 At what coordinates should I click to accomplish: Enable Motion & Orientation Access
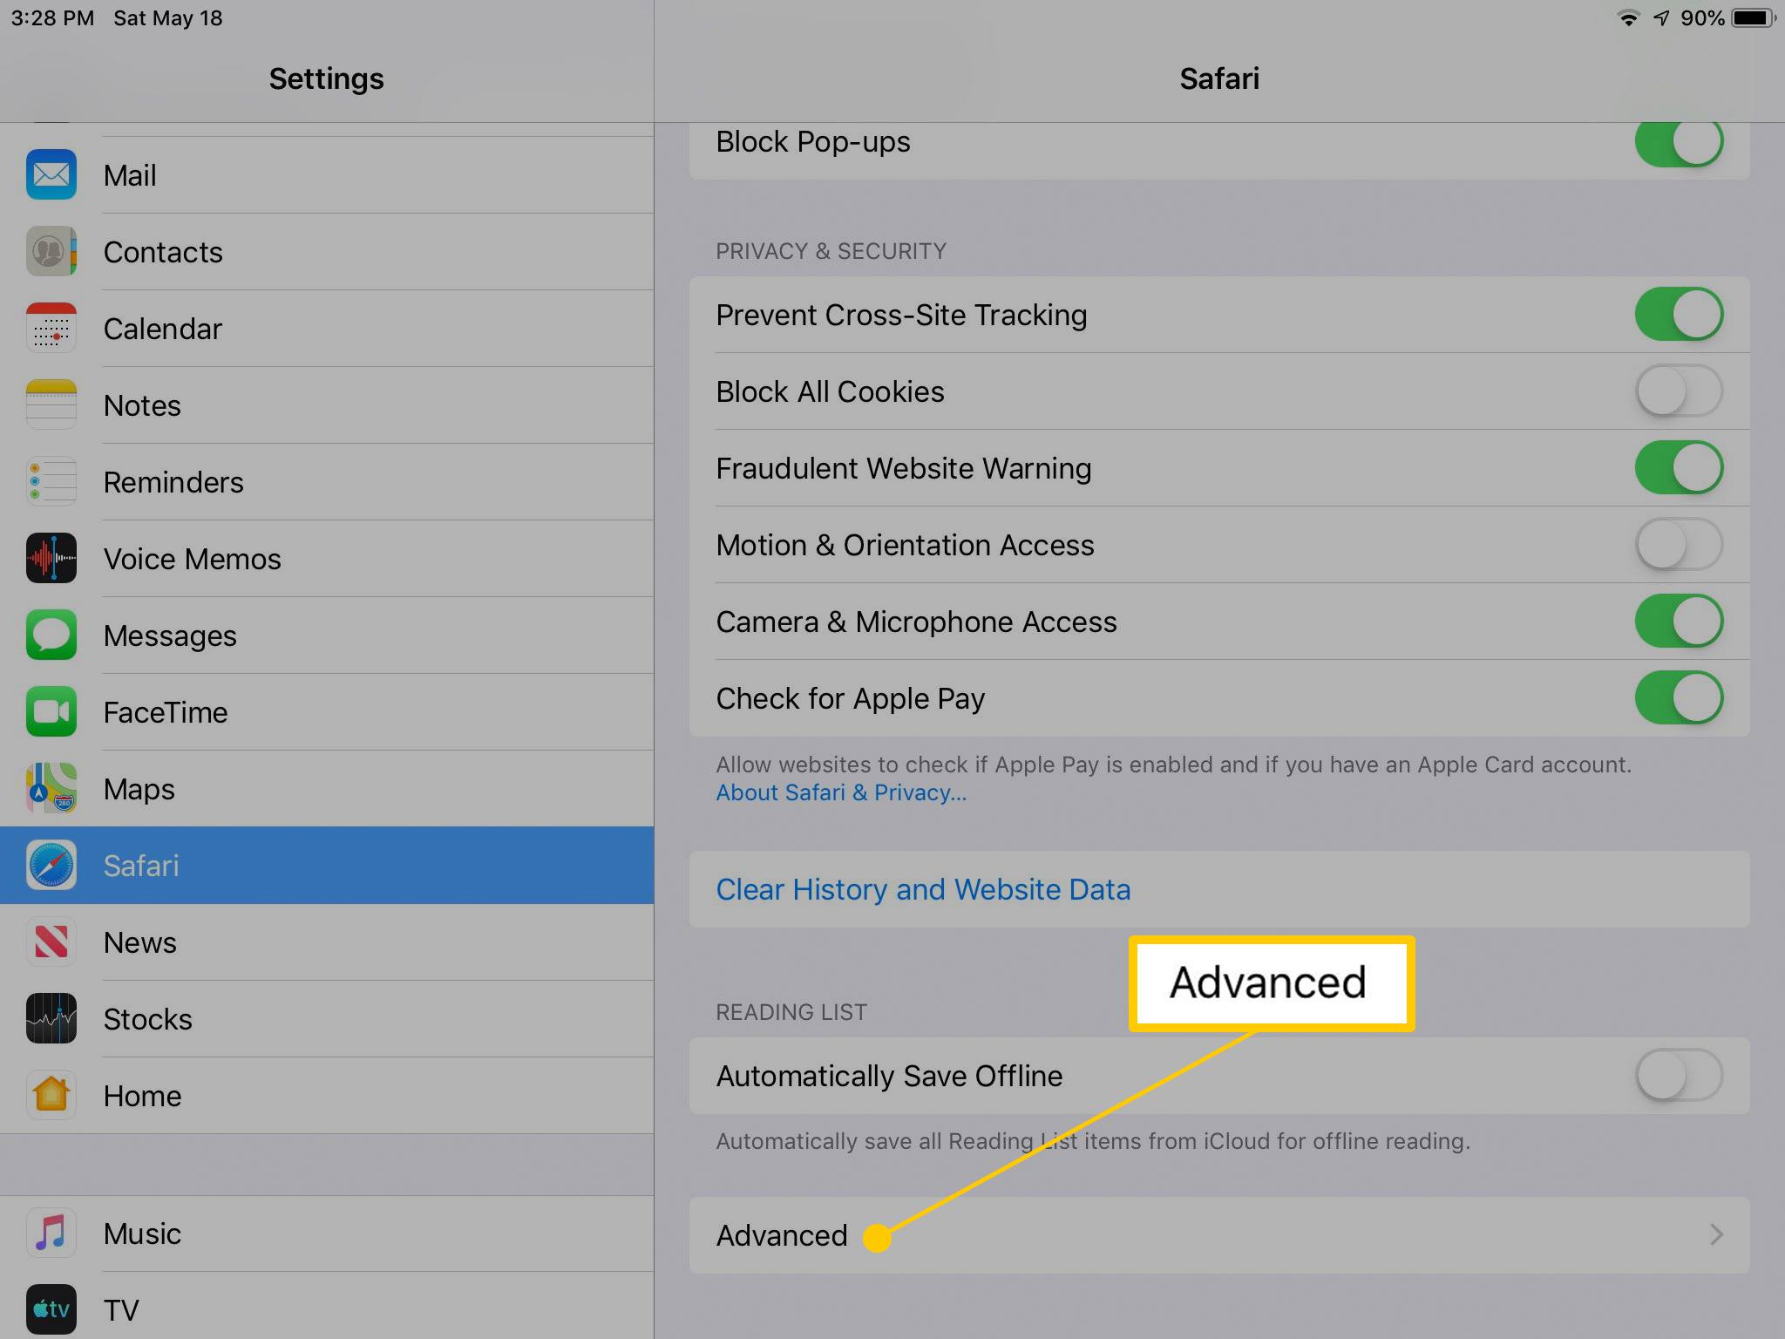point(1679,545)
